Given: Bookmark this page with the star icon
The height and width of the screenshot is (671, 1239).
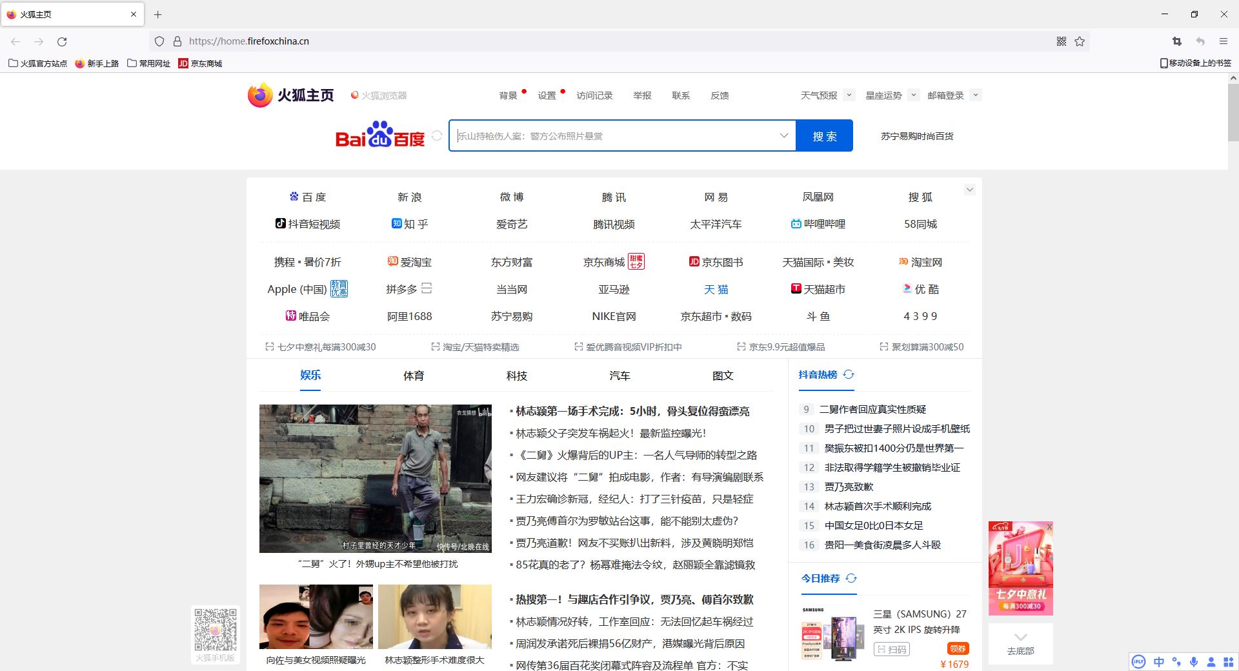Looking at the screenshot, I should 1080,41.
